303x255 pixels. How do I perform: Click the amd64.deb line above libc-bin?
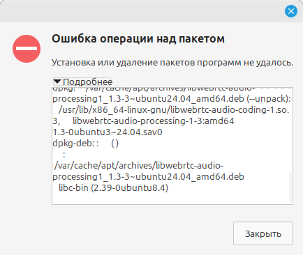[x=148, y=177]
